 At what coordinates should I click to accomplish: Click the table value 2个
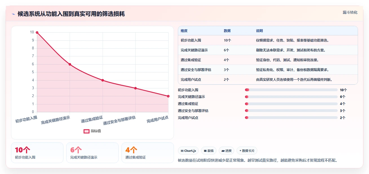click(x=227, y=80)
